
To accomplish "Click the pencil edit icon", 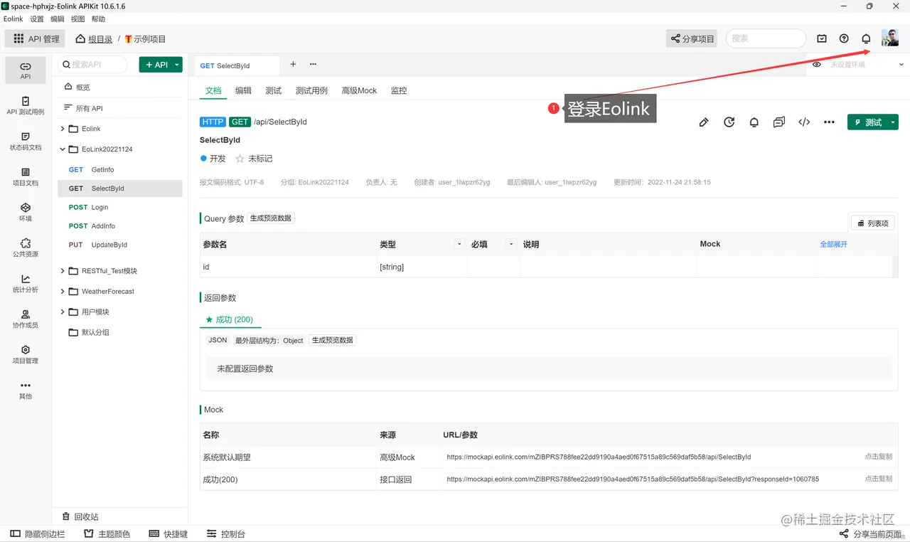I will pos(704,122).
